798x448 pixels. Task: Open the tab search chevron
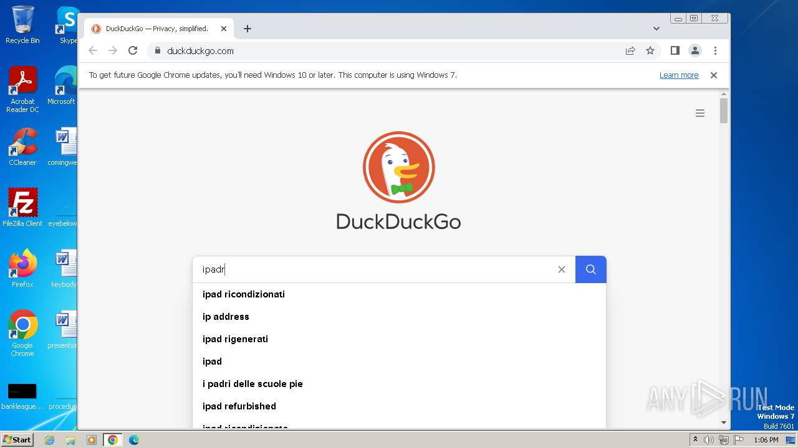656,29
